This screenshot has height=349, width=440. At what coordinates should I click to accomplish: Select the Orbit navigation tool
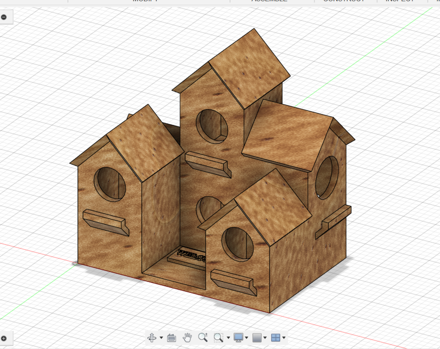[152, 337]
